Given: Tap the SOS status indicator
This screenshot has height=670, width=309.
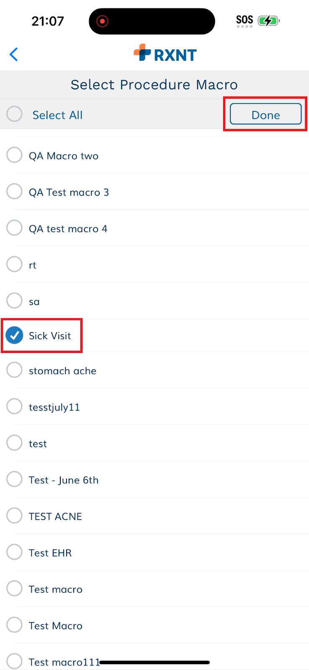Looking at the screenshot, I should 245,21.
